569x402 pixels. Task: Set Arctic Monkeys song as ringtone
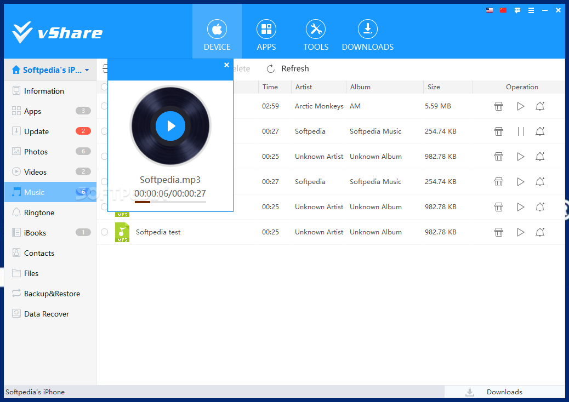click(540, 106)
